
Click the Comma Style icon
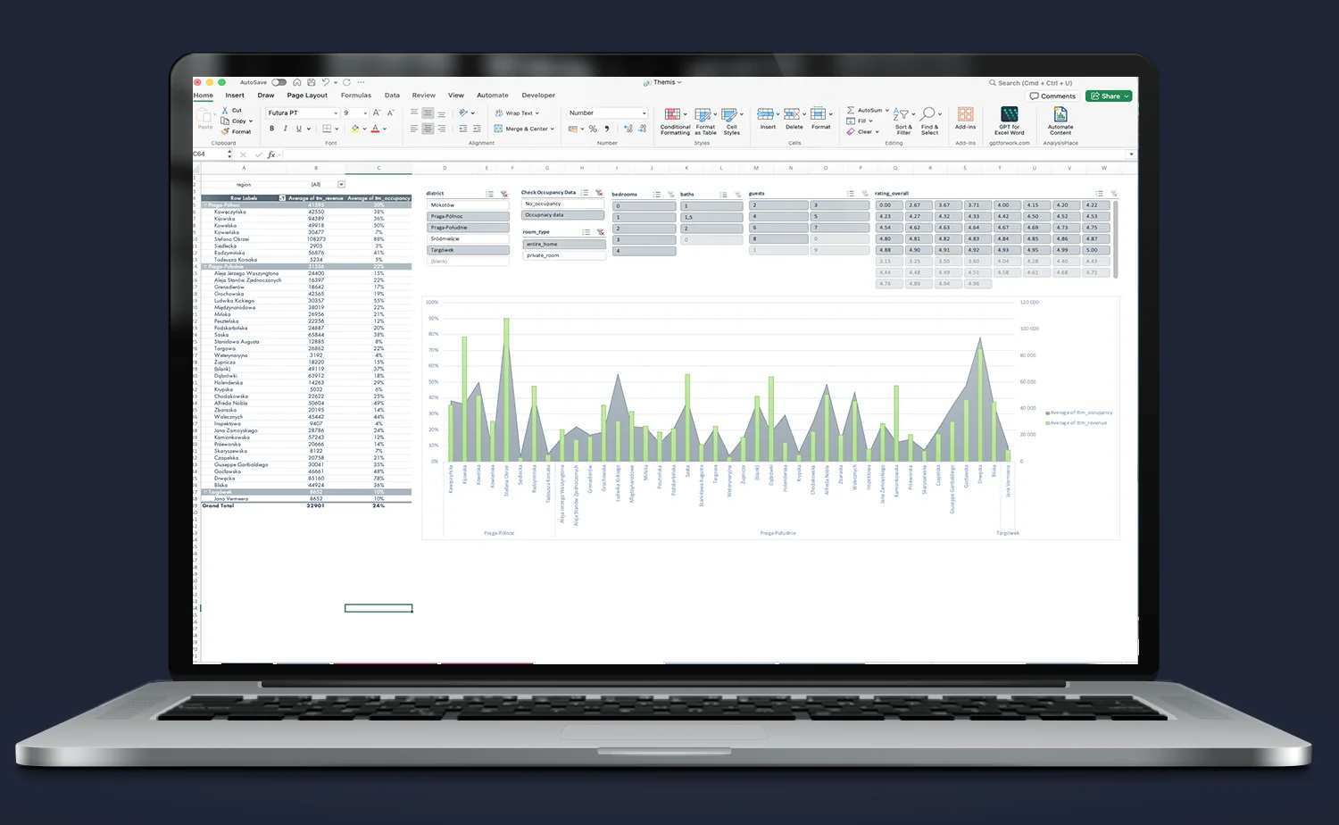tap(607, 129)
